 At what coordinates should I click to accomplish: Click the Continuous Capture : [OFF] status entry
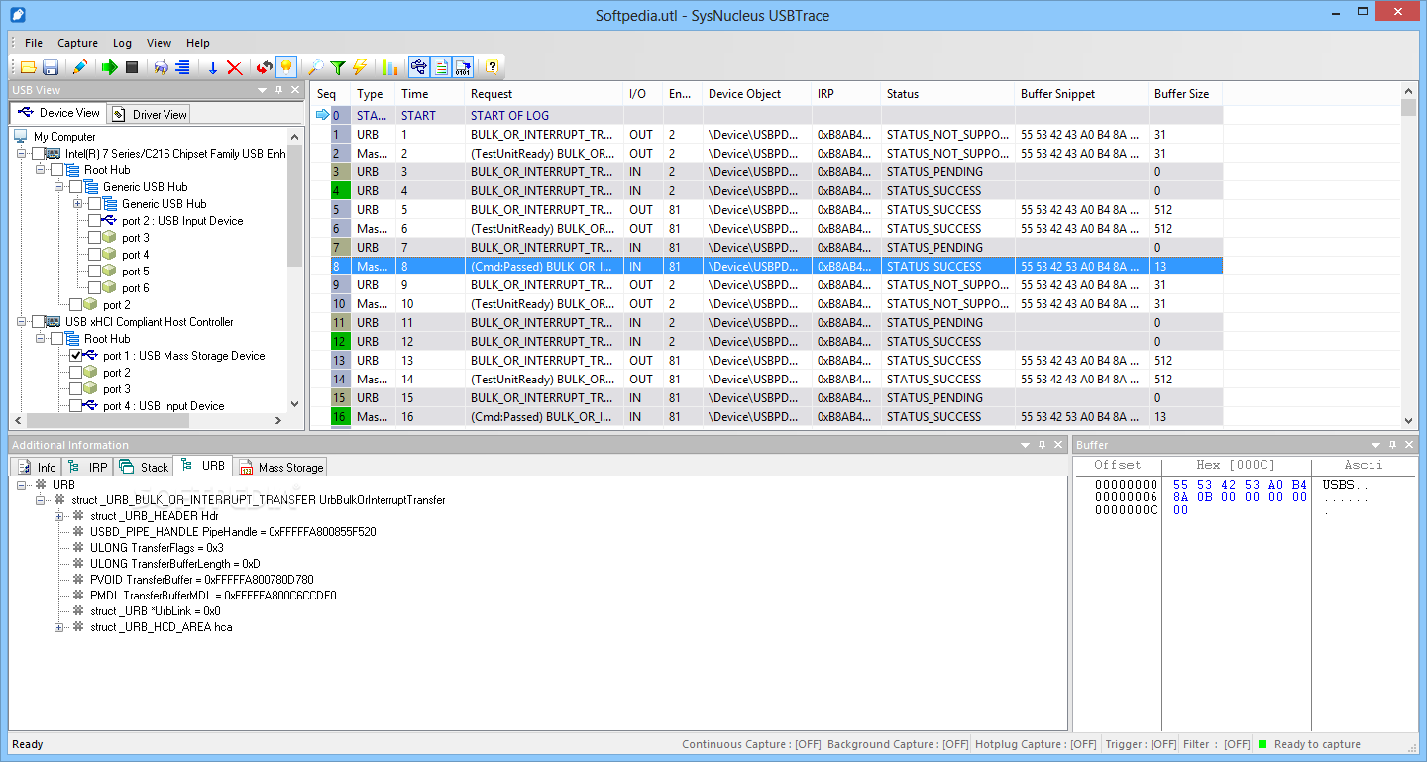750,744
